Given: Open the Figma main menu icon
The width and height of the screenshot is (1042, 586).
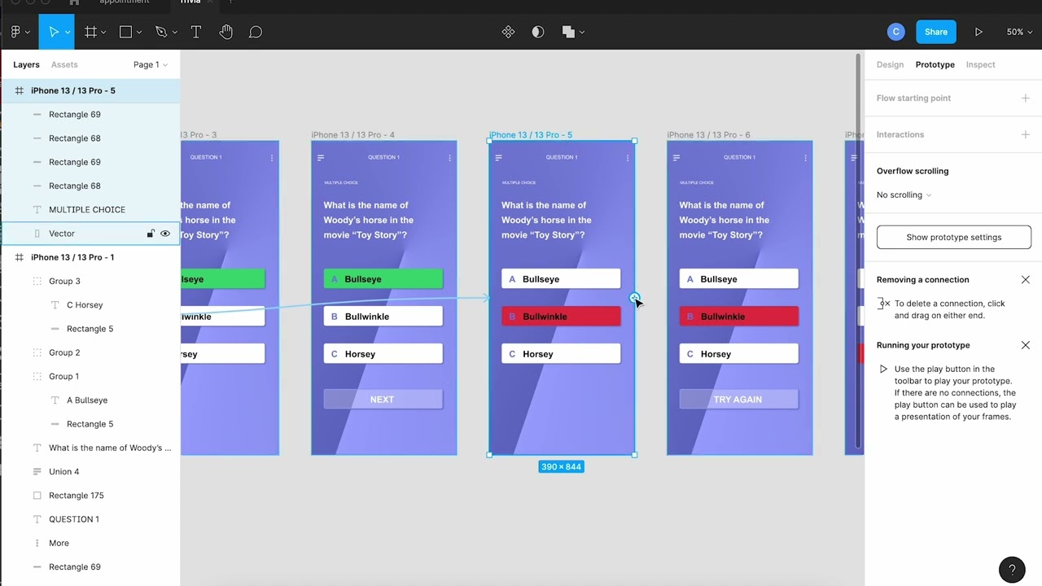Looking at the screenshot, I should (x=15, y=32).
